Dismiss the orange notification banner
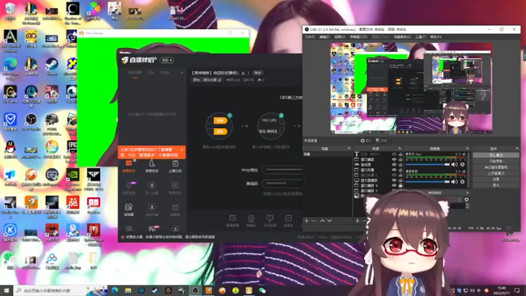Screen dimensions: 526x296 (182, 150)
